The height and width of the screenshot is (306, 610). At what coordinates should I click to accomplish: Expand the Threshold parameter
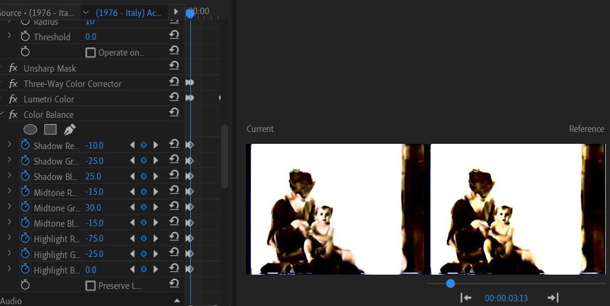point(9,36)
